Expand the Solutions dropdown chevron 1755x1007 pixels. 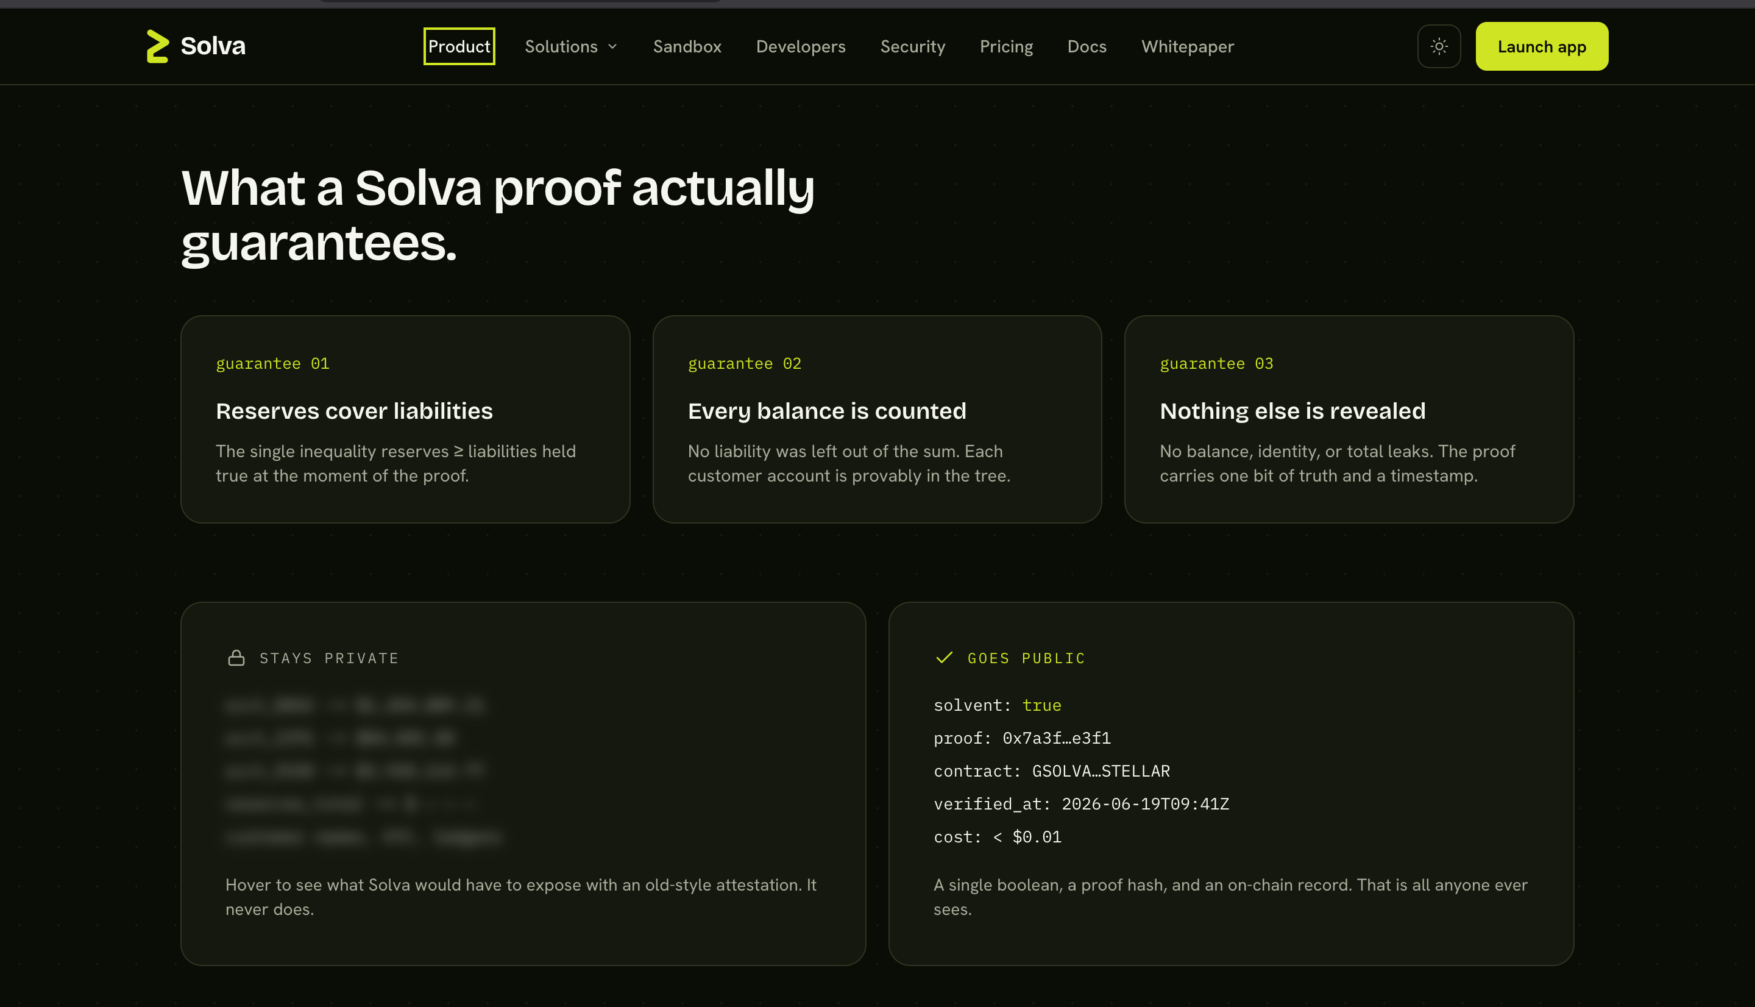click(x=612, y=46)
